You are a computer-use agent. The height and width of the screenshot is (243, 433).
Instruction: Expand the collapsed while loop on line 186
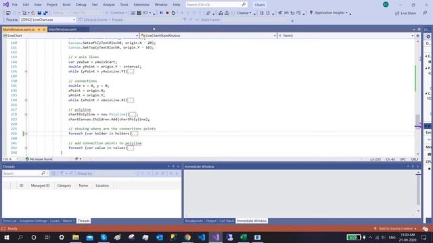pos(26,72)
